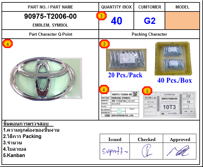203x167 pixels.
Task: Select step '5.Kanban'
Action: click(x=14, y=155)
